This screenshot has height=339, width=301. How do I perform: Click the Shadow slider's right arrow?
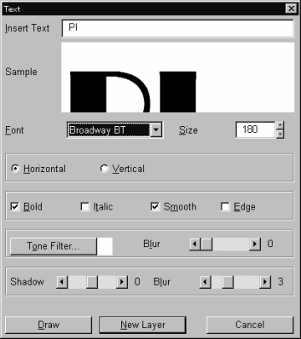[x=122, y=282]
